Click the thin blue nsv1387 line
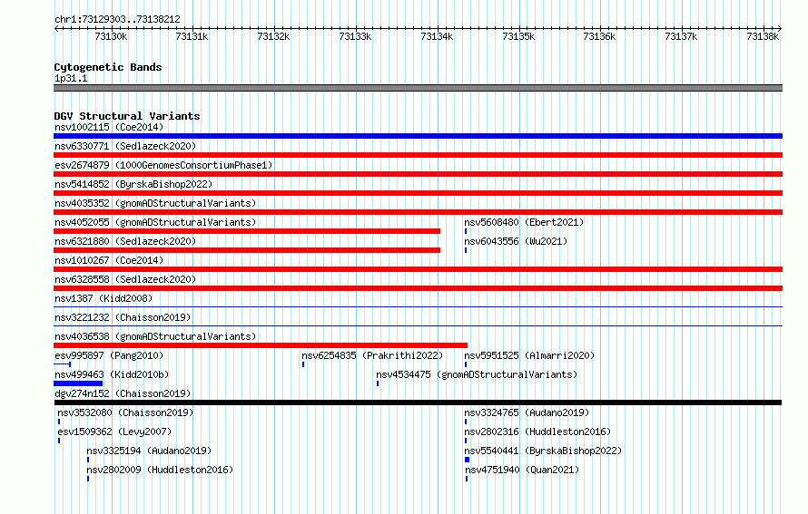The width and height of the screenshot is (808, 514). click(x=418, y=307)
